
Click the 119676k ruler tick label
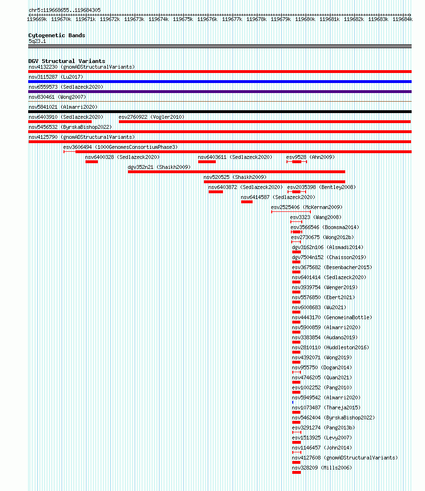click(x=207, y=19)
